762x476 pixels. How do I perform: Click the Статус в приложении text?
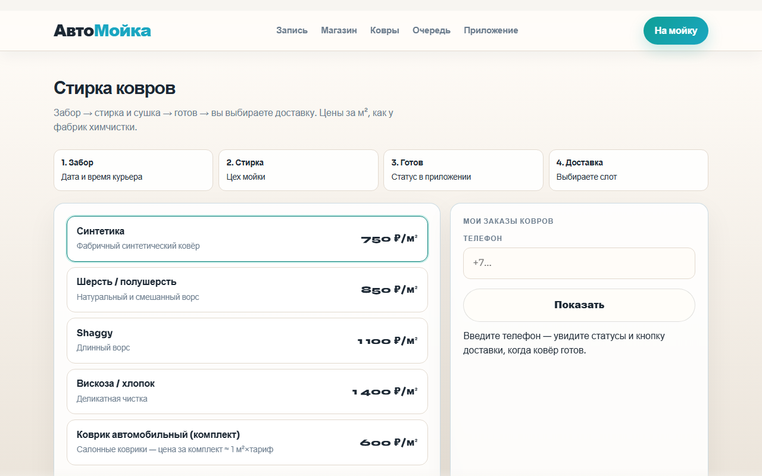point(431,177)
